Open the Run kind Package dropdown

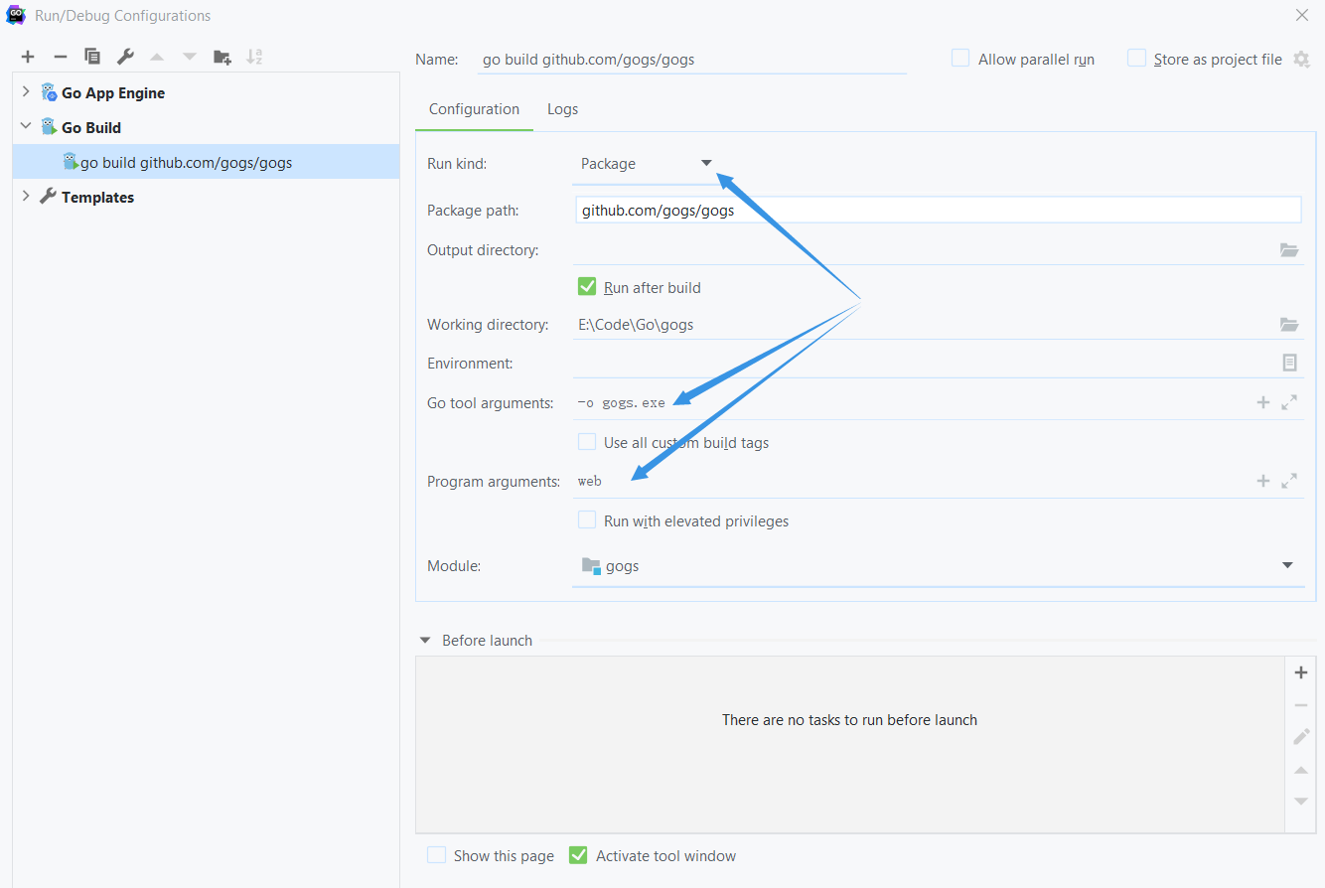[x=646, y=164]
